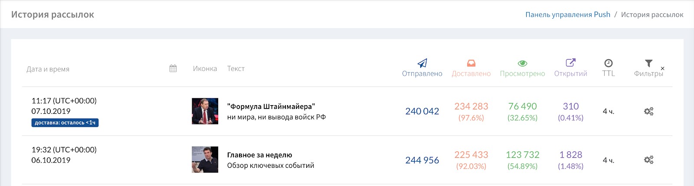Click the purple Открытий external-link icon
Screen dimensions: 694x186
coord(571,63)
